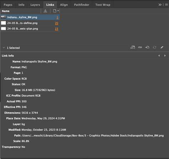Select Indianapolis Skyline thumbnail row

coord(30,17)
